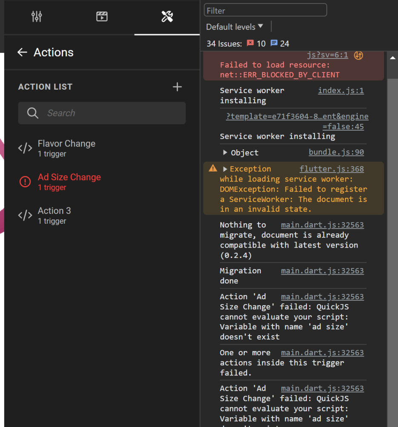398x427 pixels.
Task: Click the Search actions field
Action: pos(102,113)
